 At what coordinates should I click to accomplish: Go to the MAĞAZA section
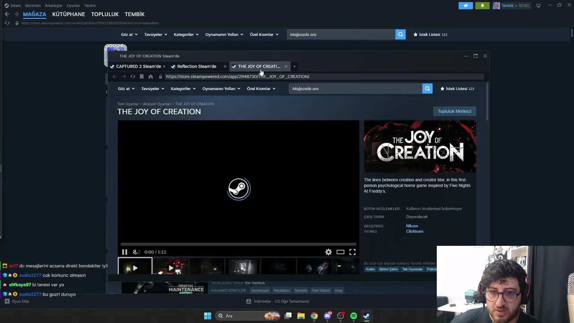[35, 14]
